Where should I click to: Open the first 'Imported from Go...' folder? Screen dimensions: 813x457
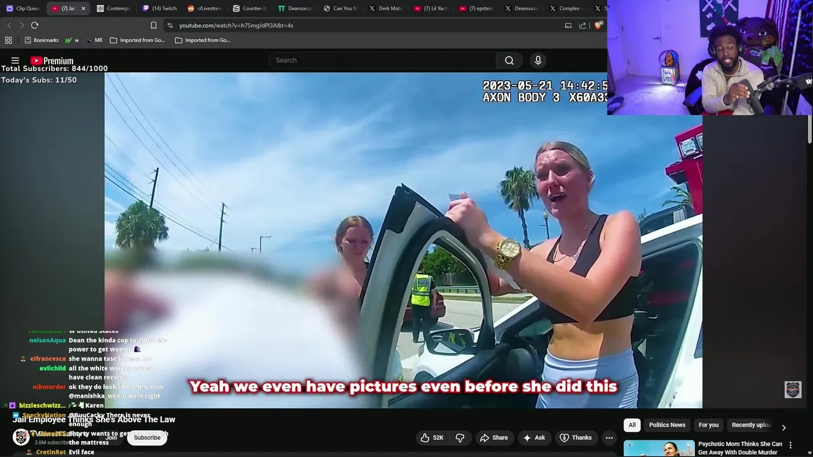point(137,40)
